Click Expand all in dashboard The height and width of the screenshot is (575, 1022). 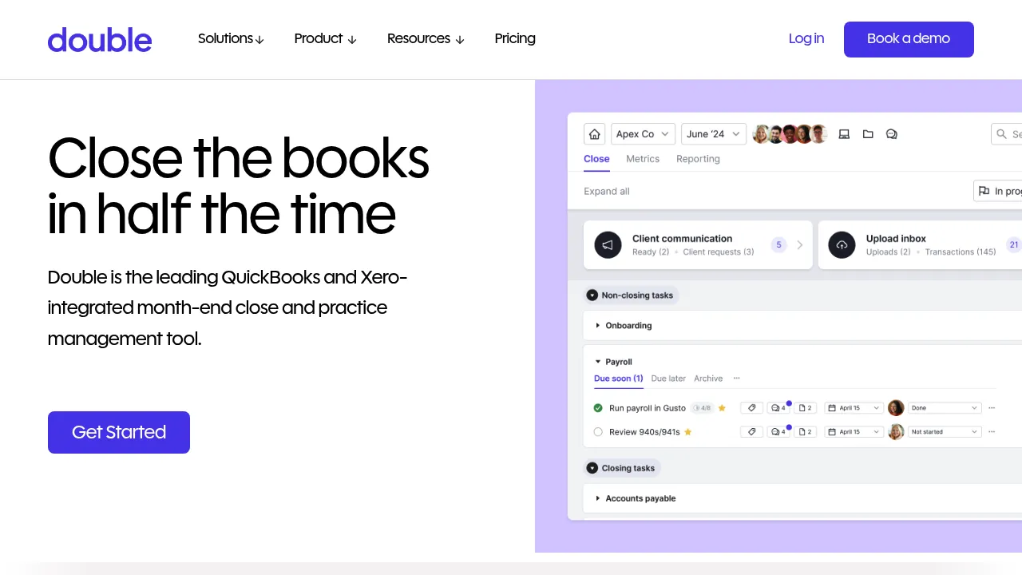(x=607, y=192)
